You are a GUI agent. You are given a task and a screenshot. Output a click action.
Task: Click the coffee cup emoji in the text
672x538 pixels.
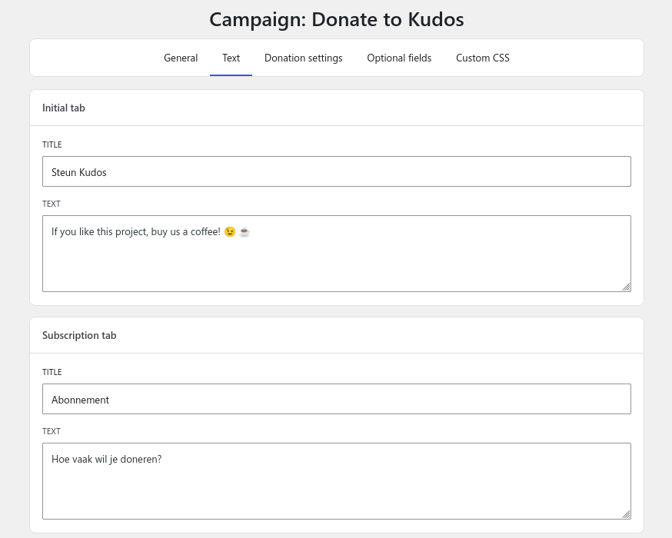(x=245, y=232)
